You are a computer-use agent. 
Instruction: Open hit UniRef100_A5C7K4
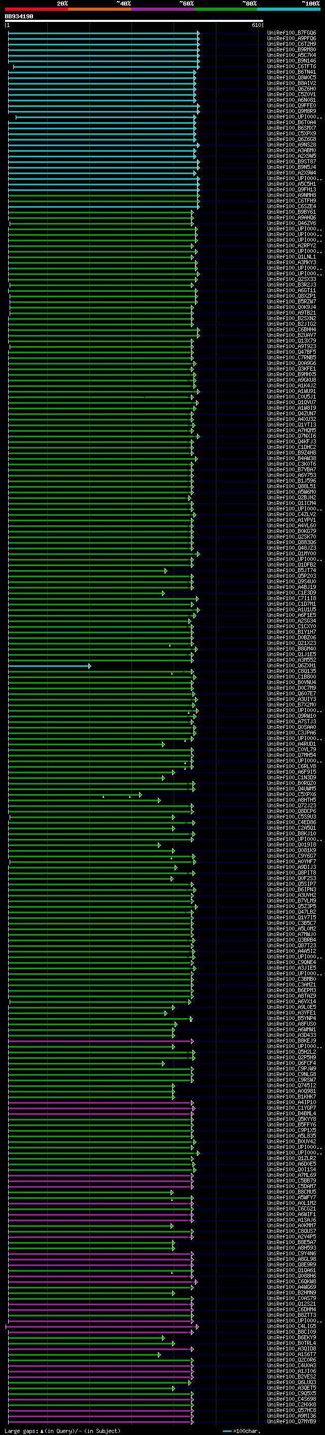291,55
